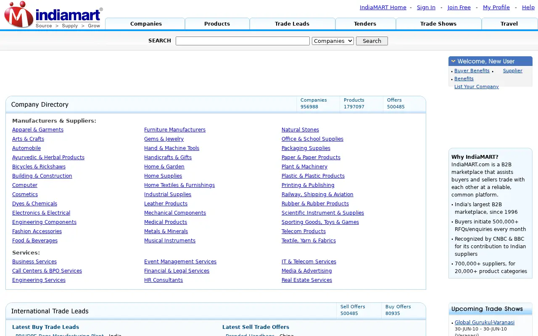Open the Travel tab
This screenshot has width=538, height=336.
pyautogui.click(x=509, y=24)
